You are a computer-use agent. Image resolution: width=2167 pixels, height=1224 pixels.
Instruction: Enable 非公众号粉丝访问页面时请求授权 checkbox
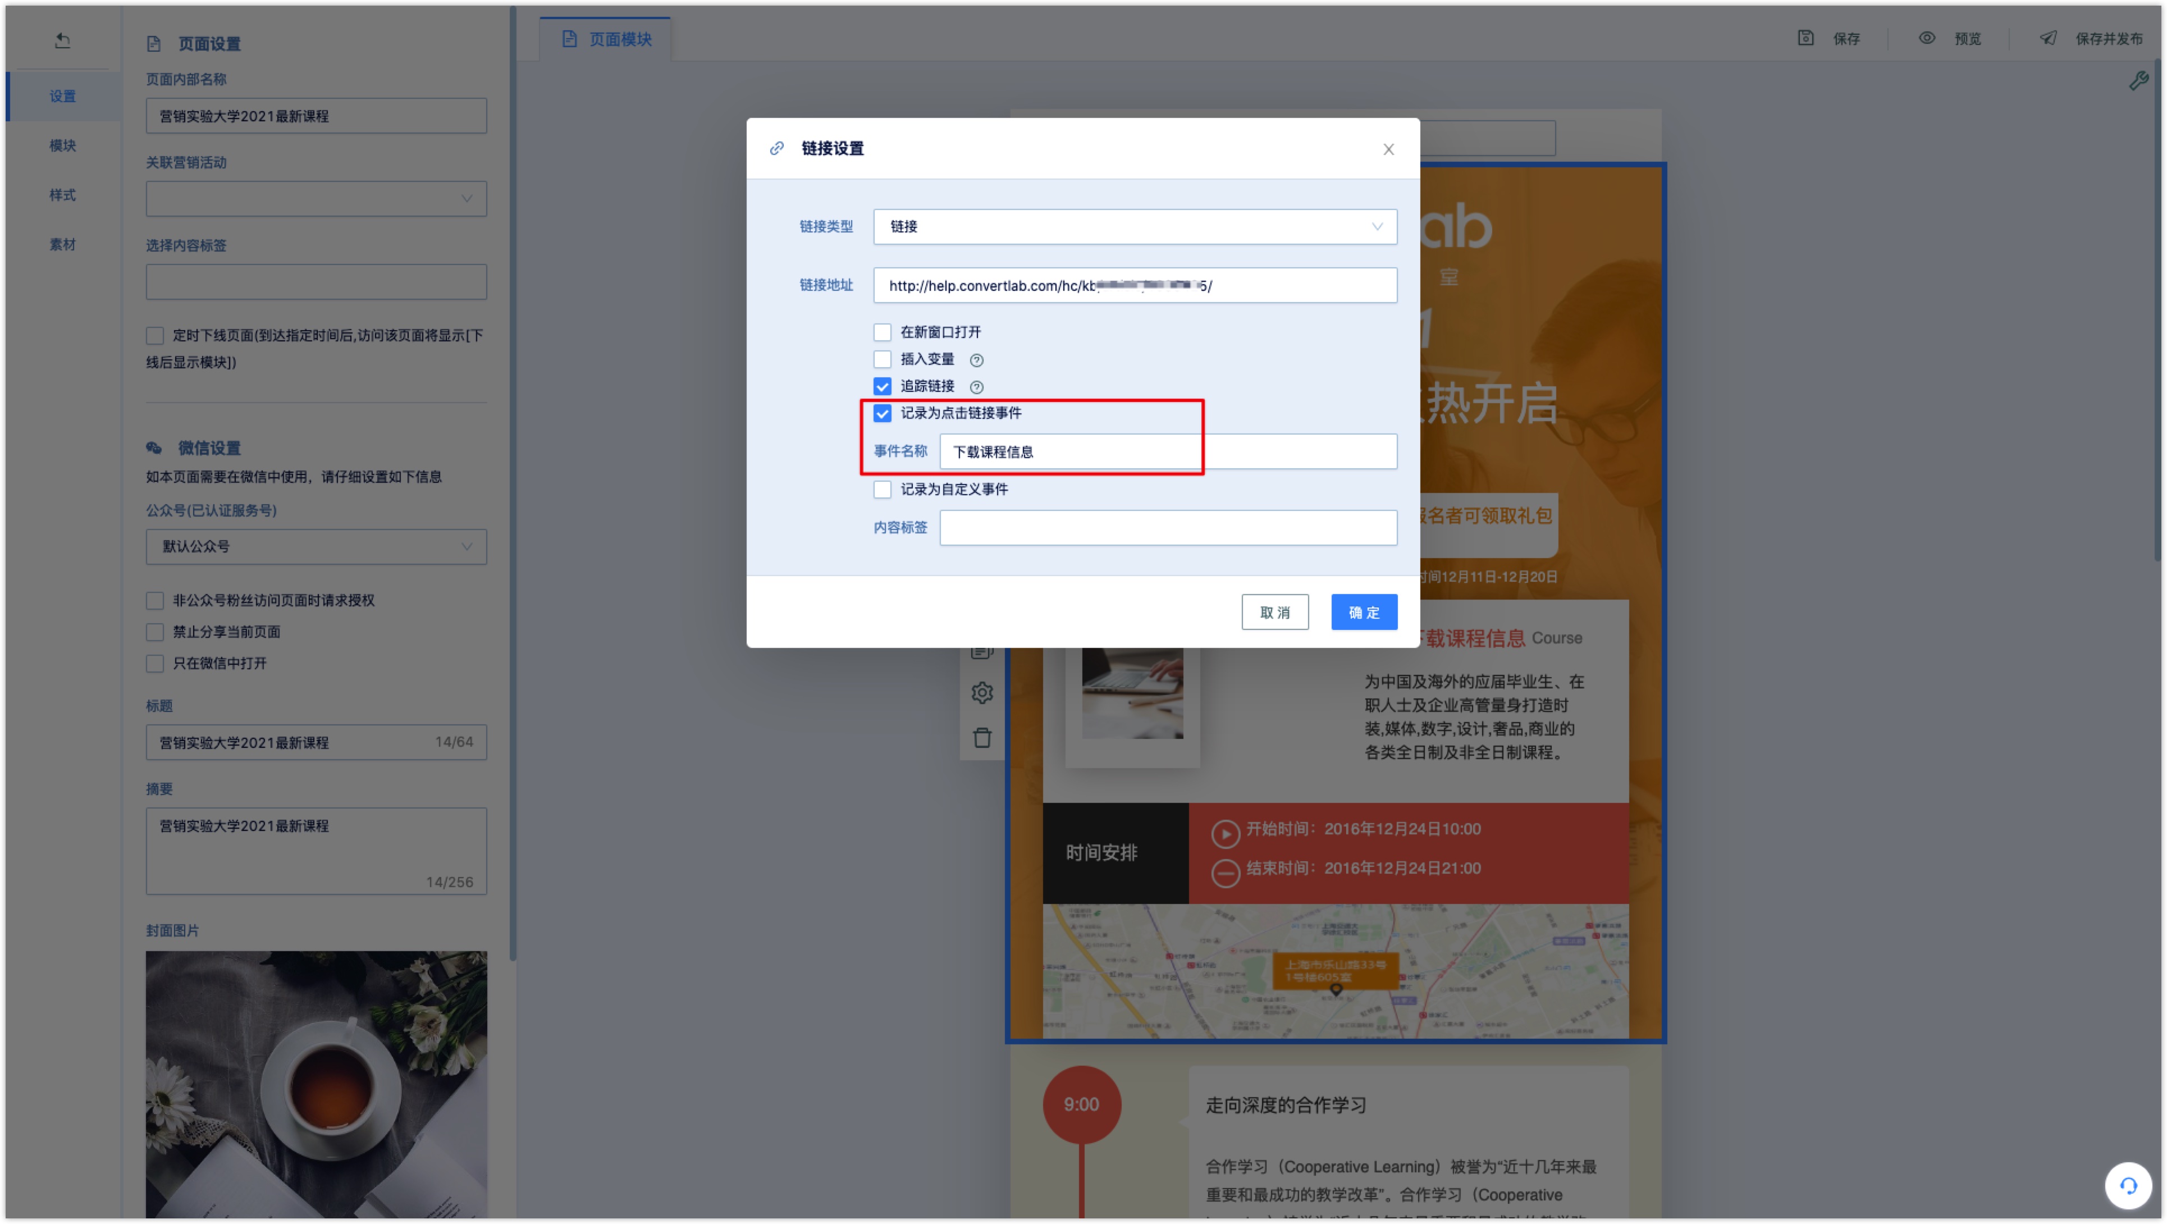point(155,600)
